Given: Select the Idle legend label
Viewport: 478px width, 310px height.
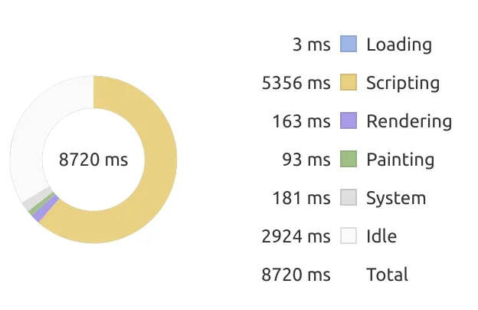Looking at the screenshot, I should (381, 236).
